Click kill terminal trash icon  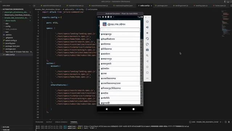(x=229, y=122)
